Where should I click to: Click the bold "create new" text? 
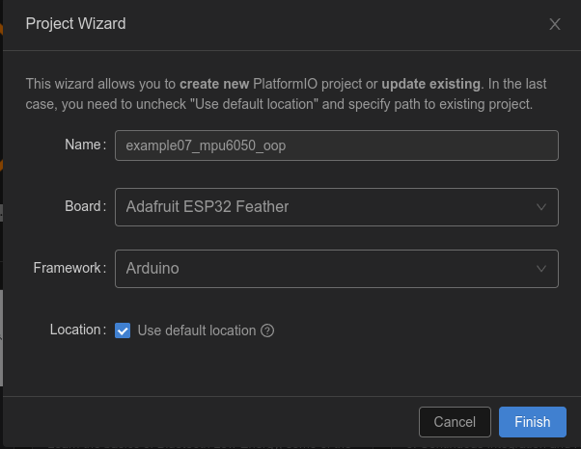tap(213, 85)
